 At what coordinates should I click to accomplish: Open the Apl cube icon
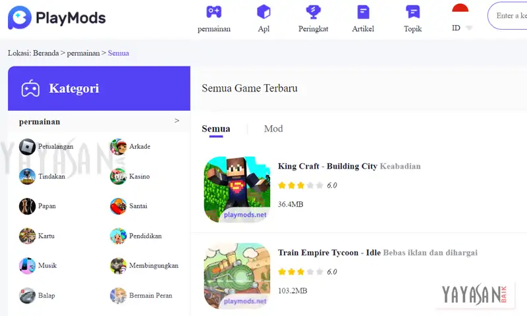(263, 12)
